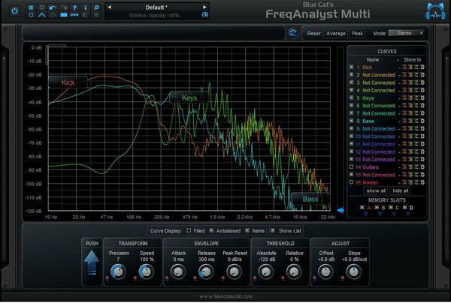
Task: Open memory slot B dropdown arrow
Action: click(380, 214)
